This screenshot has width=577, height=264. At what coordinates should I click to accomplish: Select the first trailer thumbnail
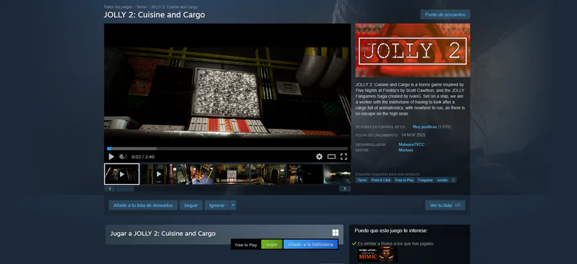pyautogui.click(x=122, y=174)
